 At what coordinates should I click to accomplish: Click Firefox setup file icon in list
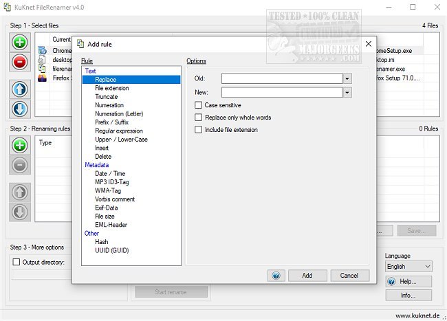point(42,78)
